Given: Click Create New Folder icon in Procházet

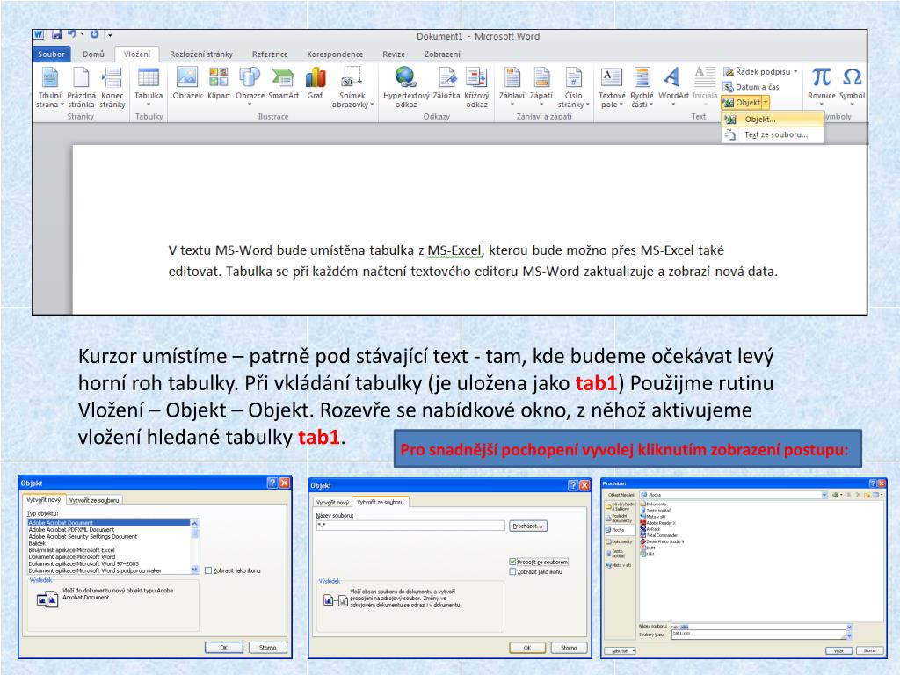Looking at the screenshot, I should pos(867,495).
